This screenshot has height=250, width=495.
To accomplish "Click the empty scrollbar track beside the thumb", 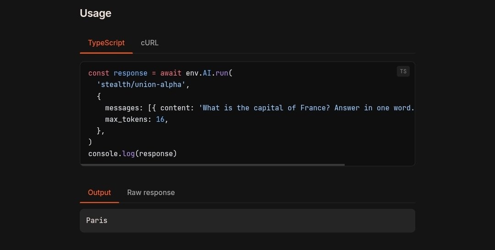I will coord(379,164).
